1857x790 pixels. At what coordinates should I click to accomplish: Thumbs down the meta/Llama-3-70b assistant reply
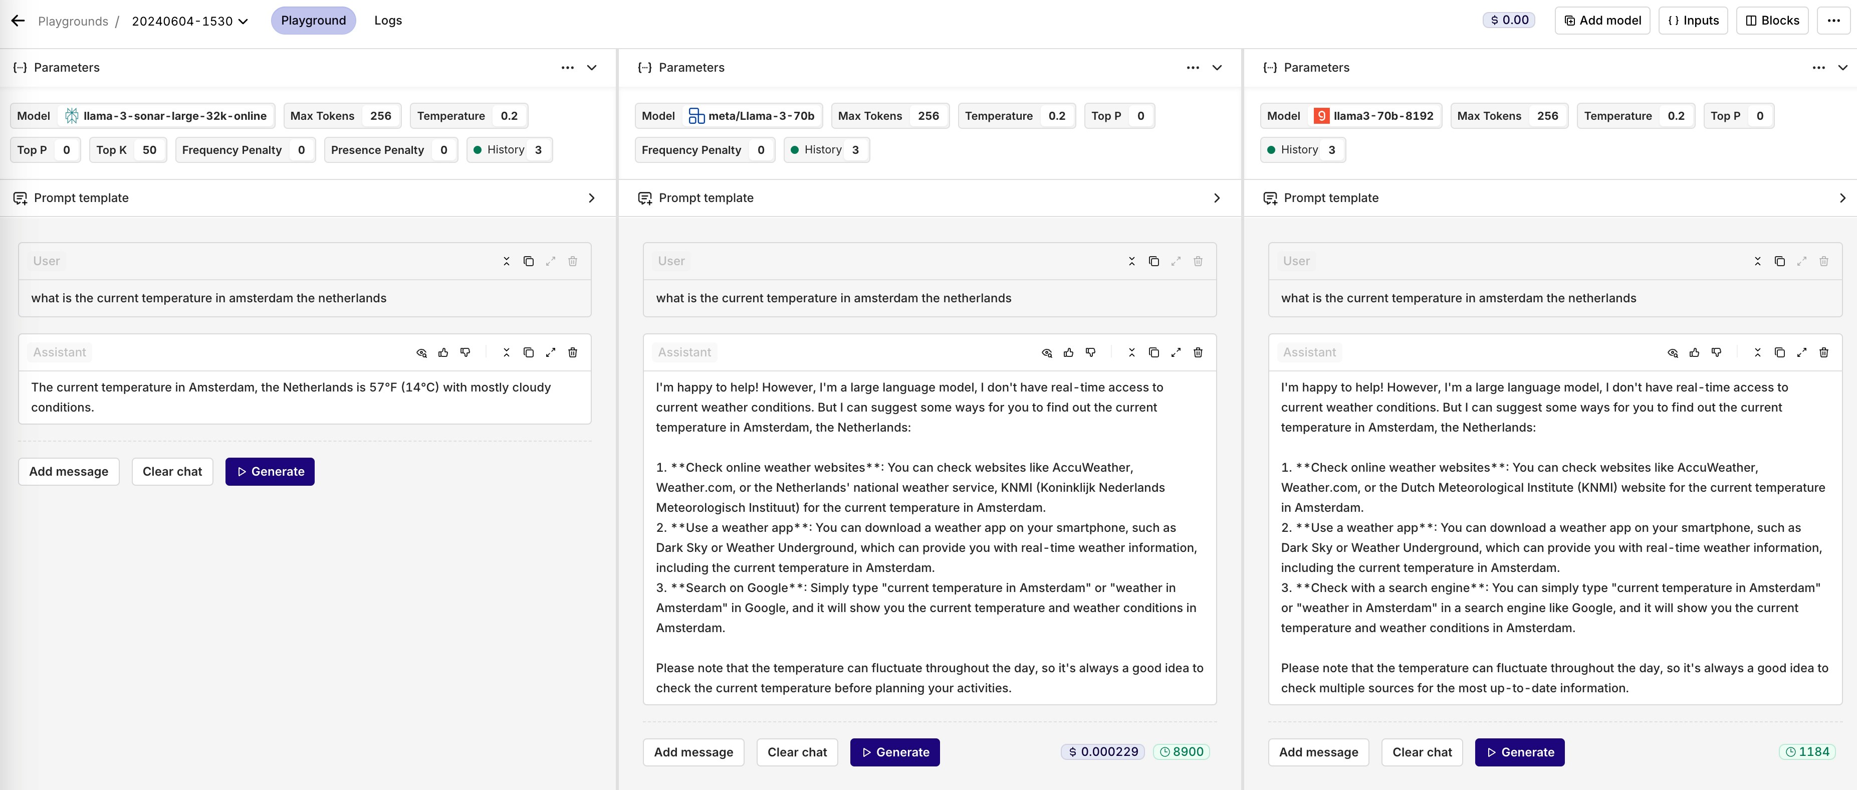(1090, 353)
